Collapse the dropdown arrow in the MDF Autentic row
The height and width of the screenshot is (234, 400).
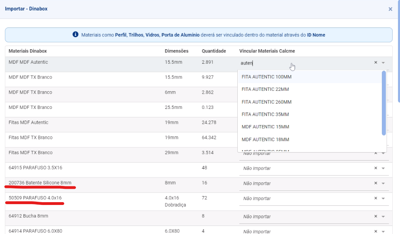click(383, 63)
